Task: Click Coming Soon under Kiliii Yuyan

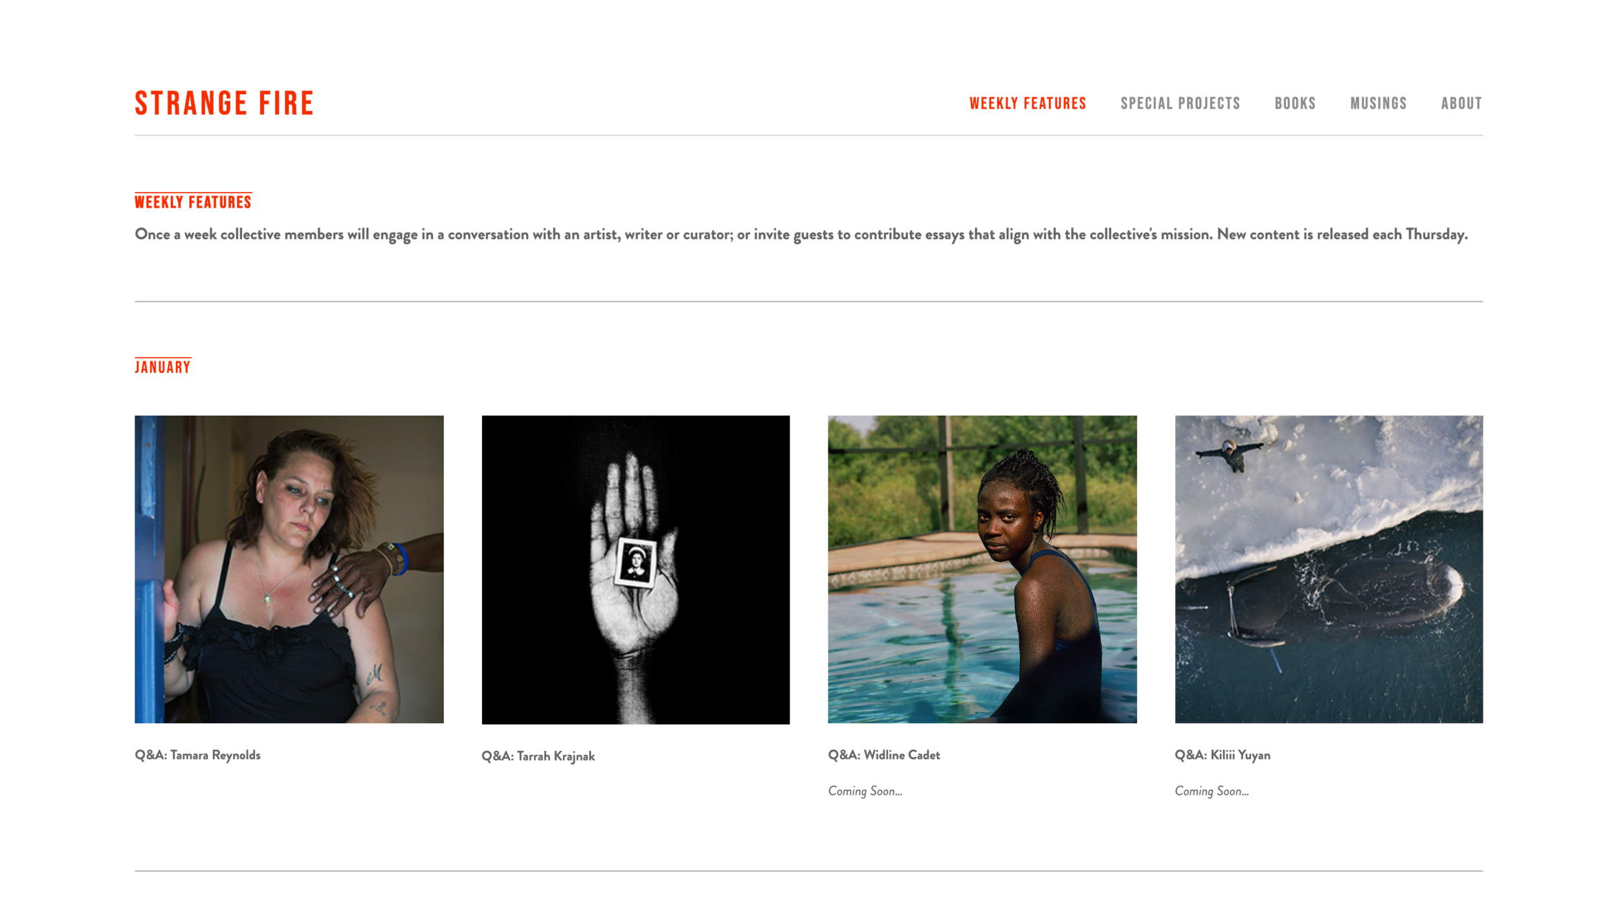Action: tap(1212, 791)
